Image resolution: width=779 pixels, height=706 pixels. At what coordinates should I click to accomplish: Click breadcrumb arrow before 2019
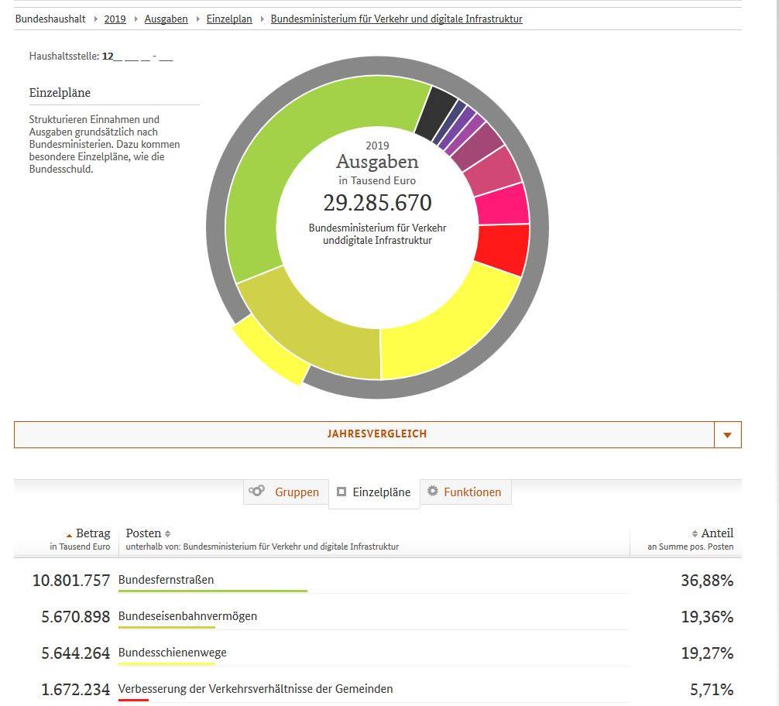pos(95,19)
